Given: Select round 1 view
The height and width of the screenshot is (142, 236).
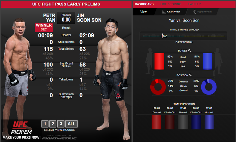Looking at the screenshot, I should point(45,124).
